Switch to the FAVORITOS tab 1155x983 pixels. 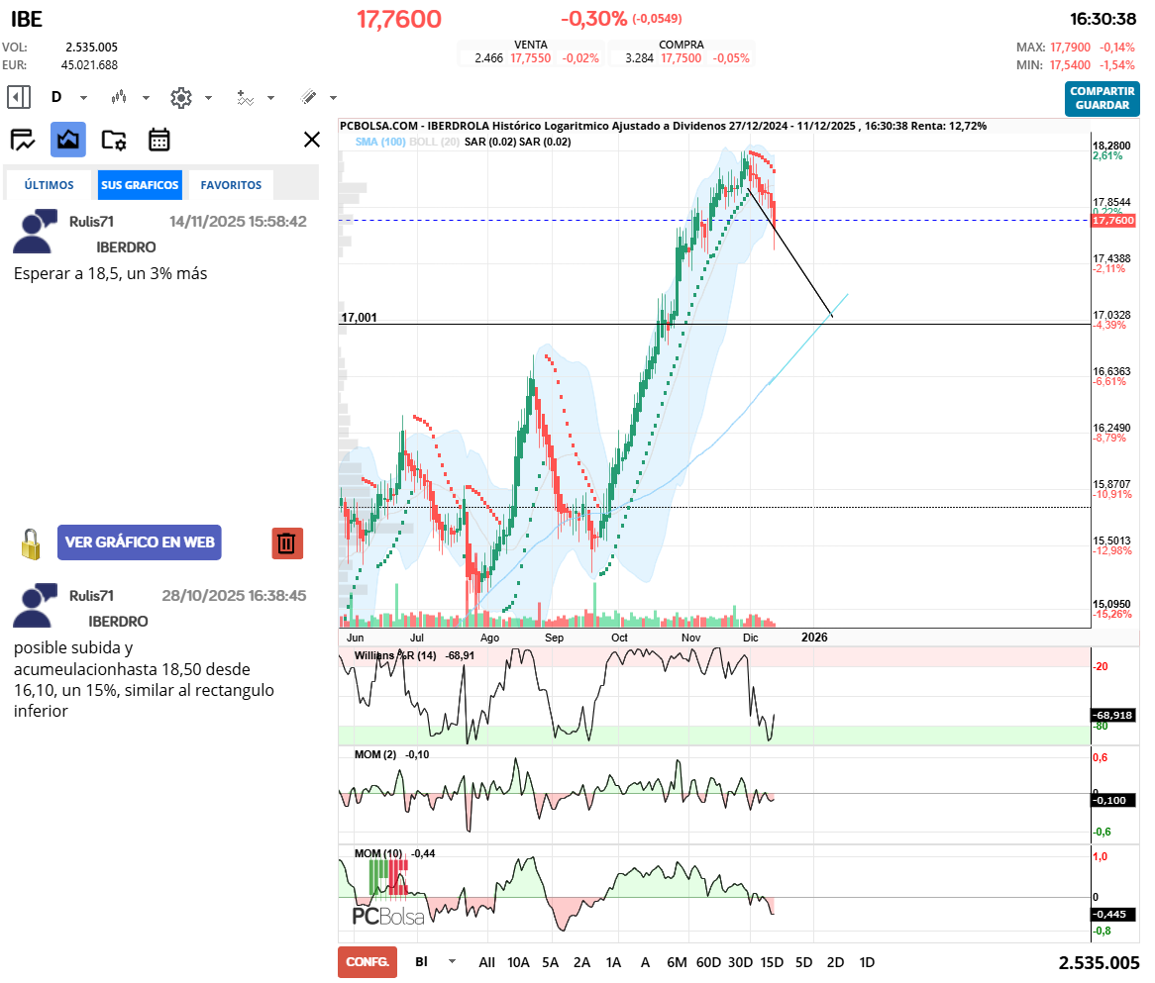coord(231,185)
